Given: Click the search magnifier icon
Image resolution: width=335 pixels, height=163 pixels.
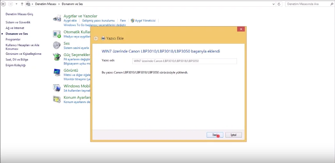Looking at the screenshot, I should click(331, 4).
